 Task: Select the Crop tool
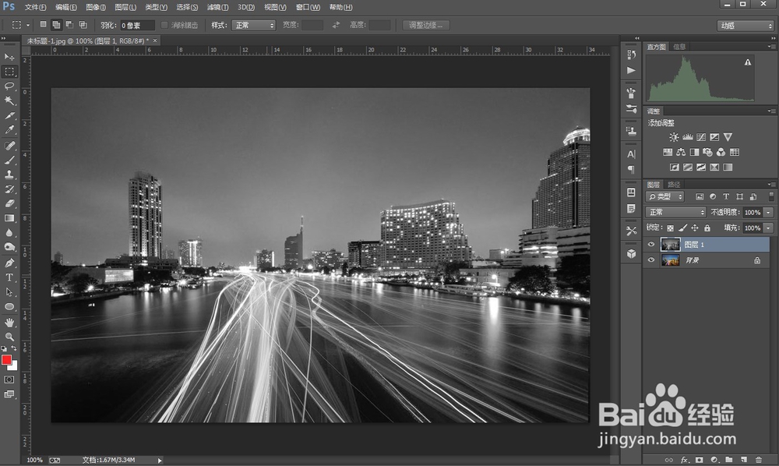click(9, 115)
